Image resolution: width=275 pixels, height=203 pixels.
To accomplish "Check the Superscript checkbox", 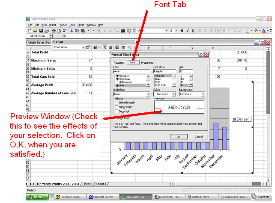I will pos(116,107).
